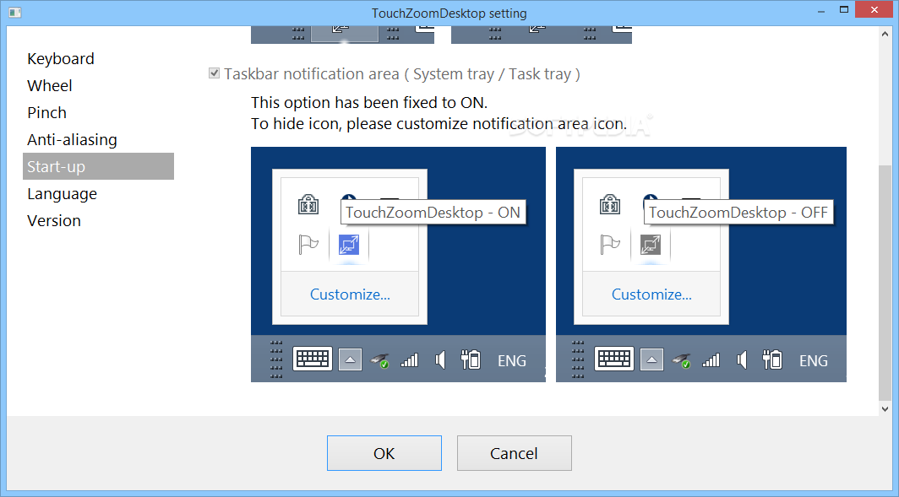Click the TouchZoomDesktop - OFF tooltip

click(x=738, y=213)
